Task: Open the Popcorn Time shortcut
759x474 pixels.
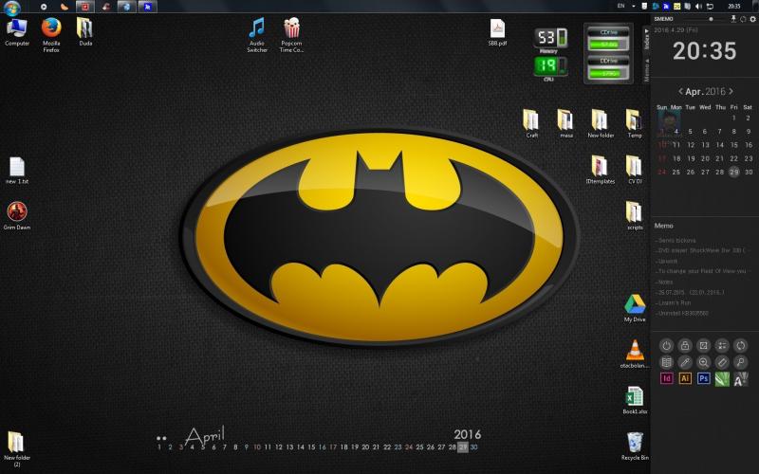Action: point(291,35)
